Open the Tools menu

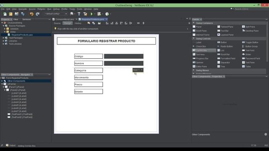tap(79, 9)
